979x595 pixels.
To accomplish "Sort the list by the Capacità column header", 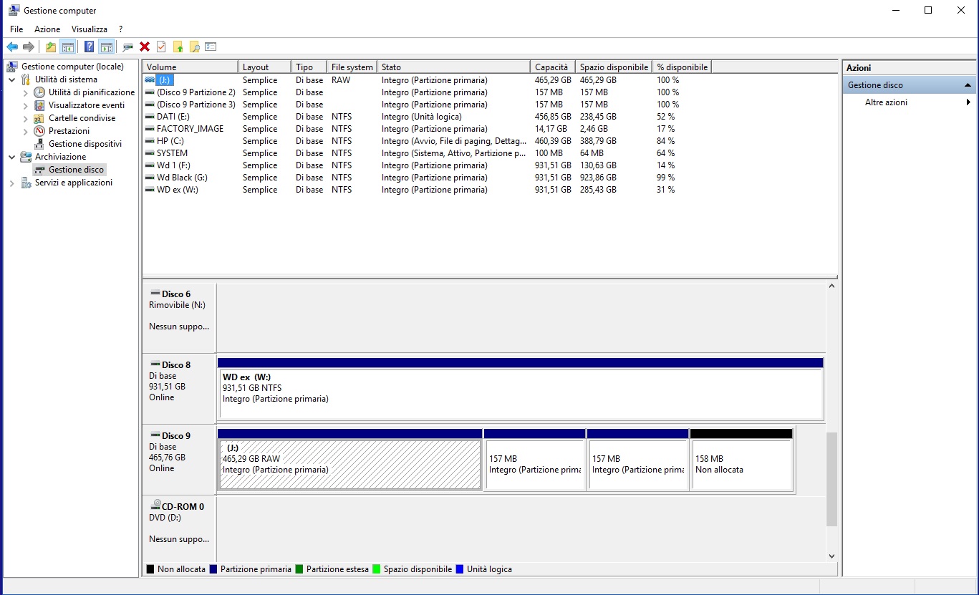I will click(551, 67).
